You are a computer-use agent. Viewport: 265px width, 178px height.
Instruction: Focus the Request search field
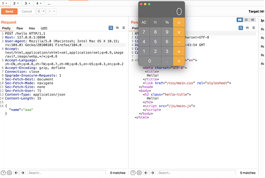tap(66, 173)
